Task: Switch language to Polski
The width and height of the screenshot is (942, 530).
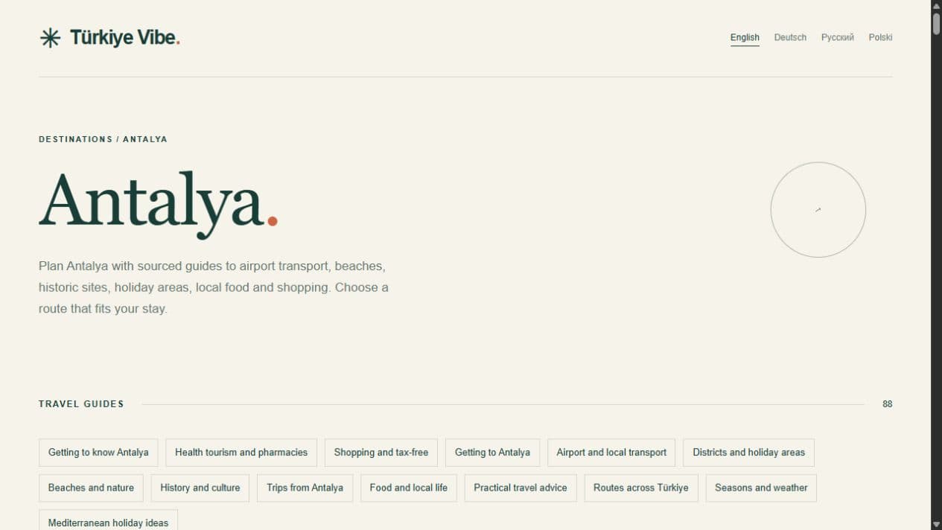Action: [880, 37]
